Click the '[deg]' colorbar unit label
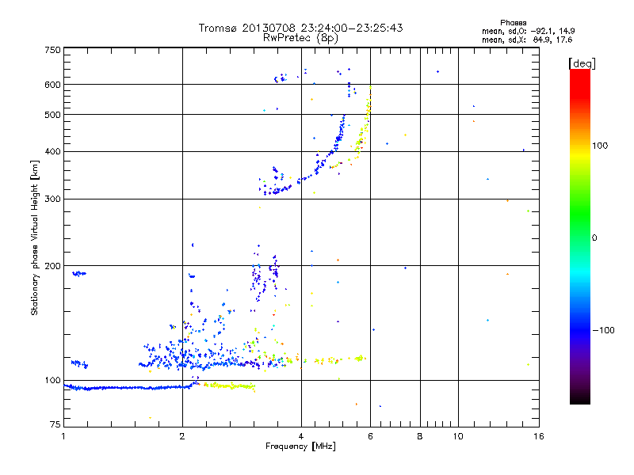This screenshot has width=634, height=475. pyautogui.click(x=582, y=63)
